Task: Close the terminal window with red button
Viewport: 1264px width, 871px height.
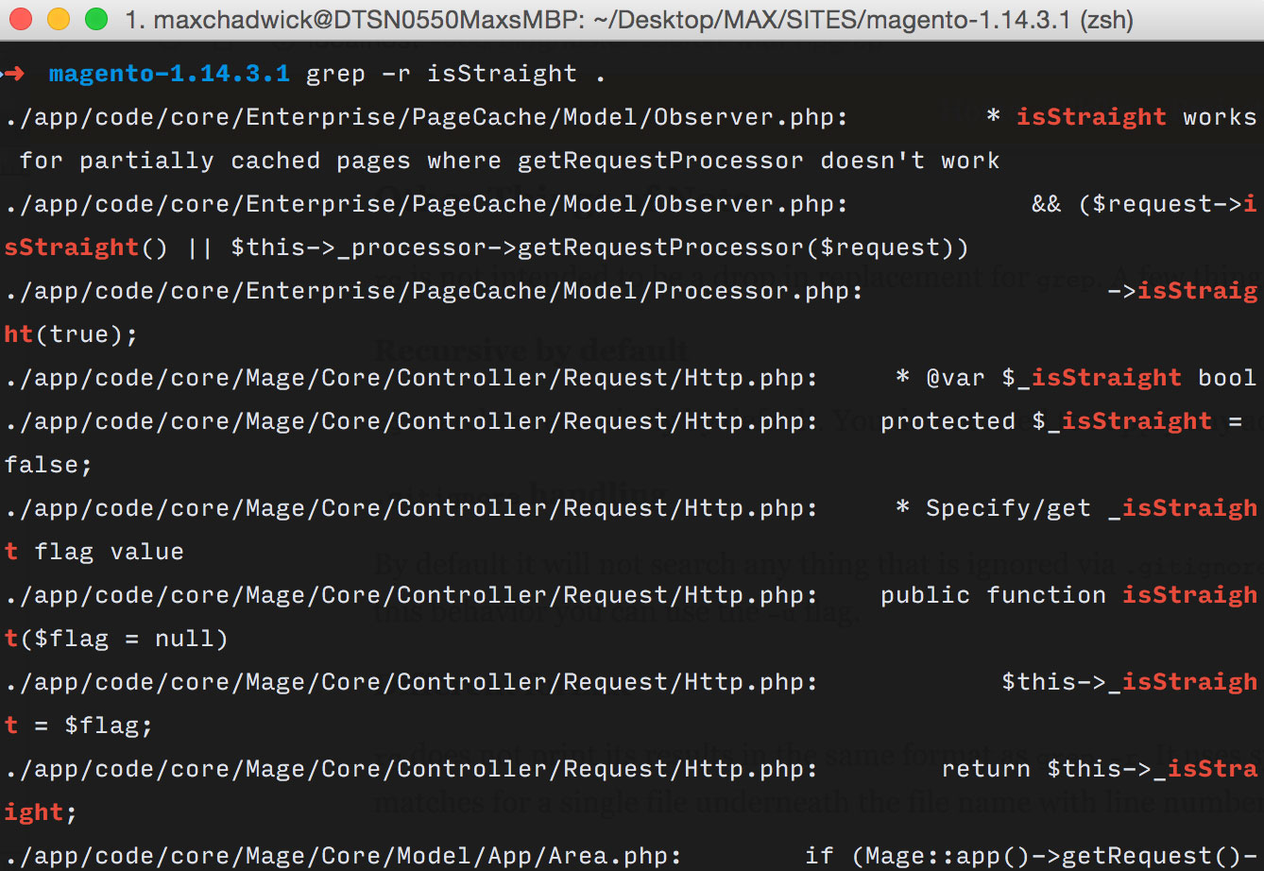Action: coord(21,19)
